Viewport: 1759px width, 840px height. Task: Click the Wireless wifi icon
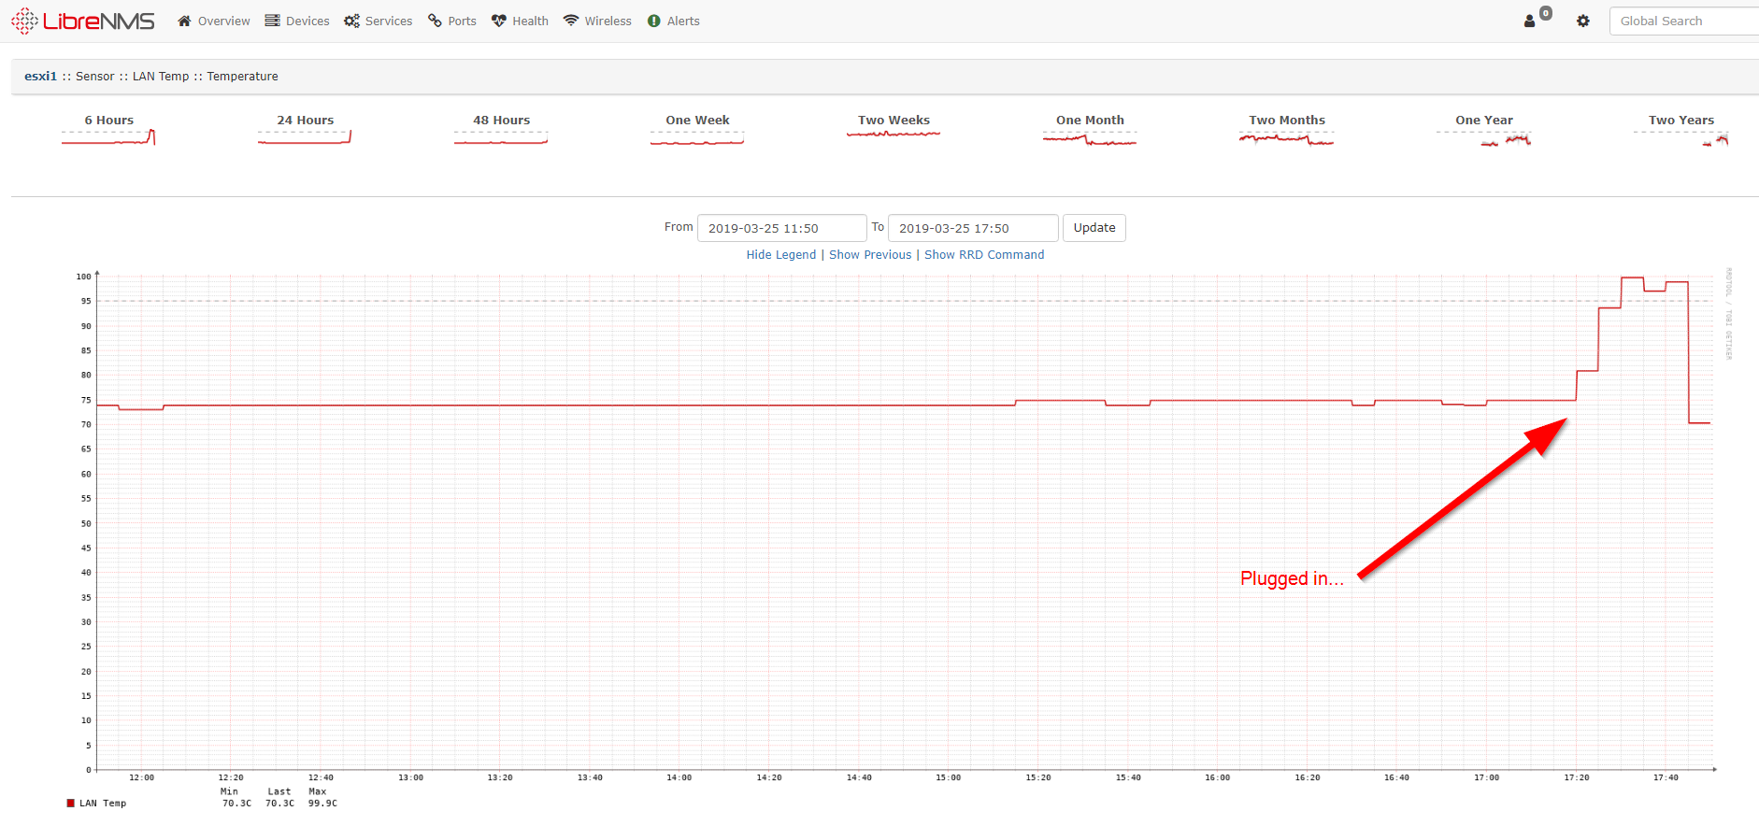click(x=571, y=21)
